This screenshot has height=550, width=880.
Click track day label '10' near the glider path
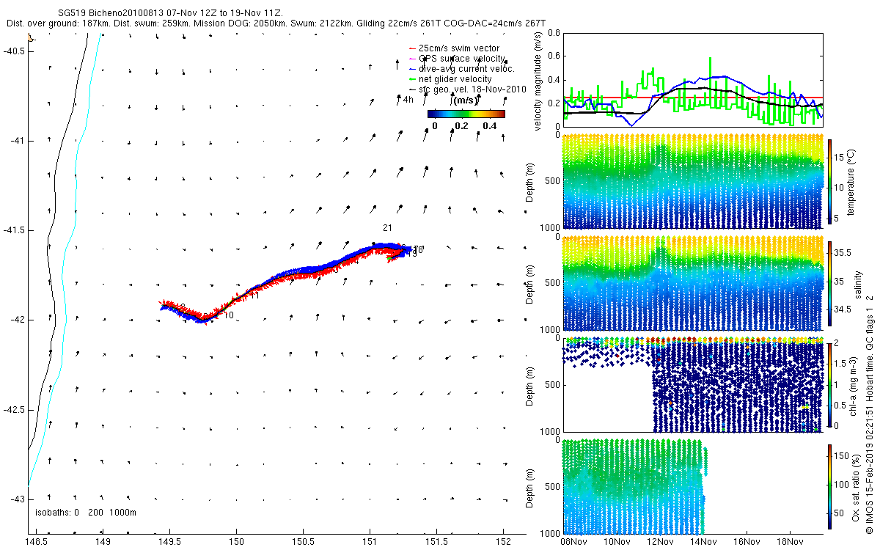click(230, 315)
